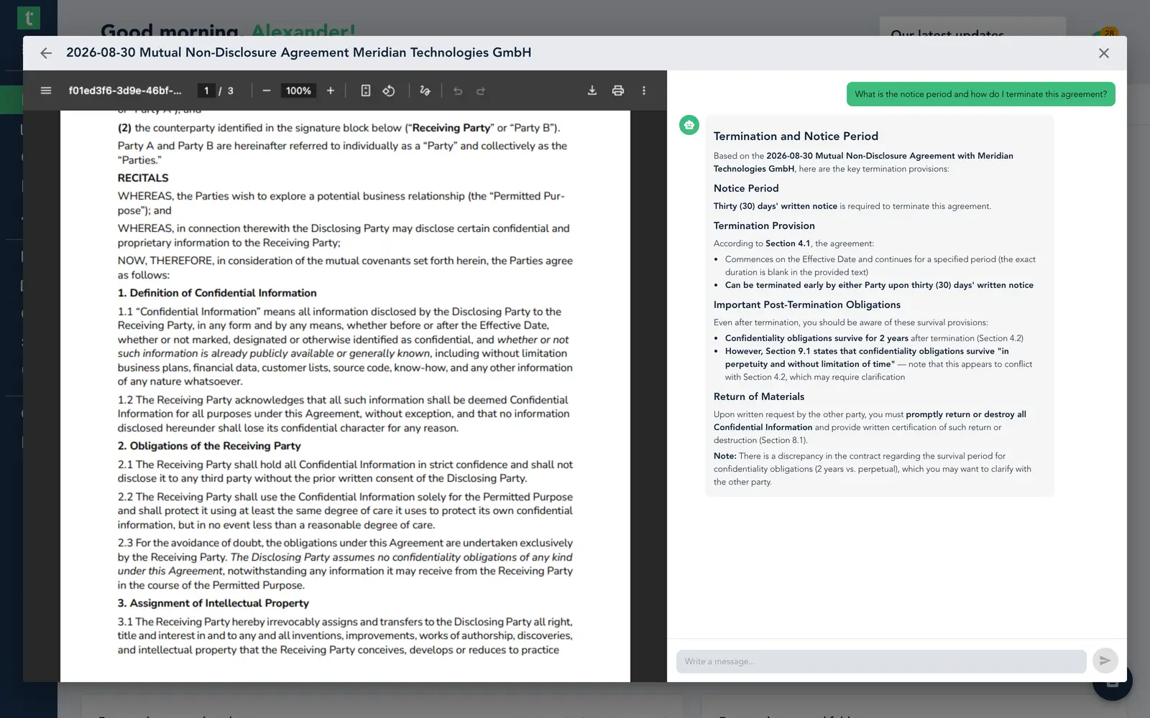Redo the PDF annotation

click(481, 90)
